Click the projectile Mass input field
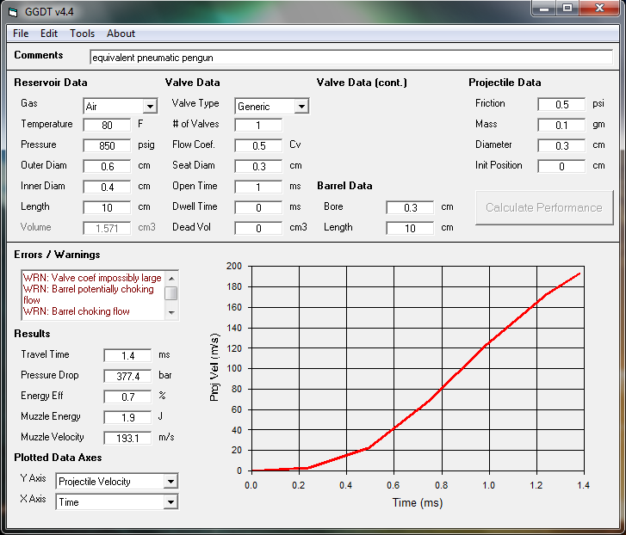 point(561,125)
